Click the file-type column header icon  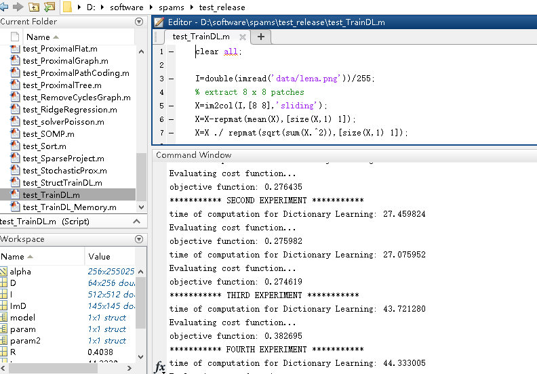click(15, 37)
